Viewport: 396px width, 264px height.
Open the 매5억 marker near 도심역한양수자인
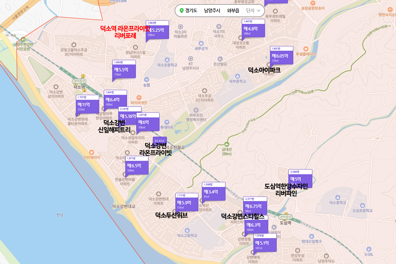point(300,179)
